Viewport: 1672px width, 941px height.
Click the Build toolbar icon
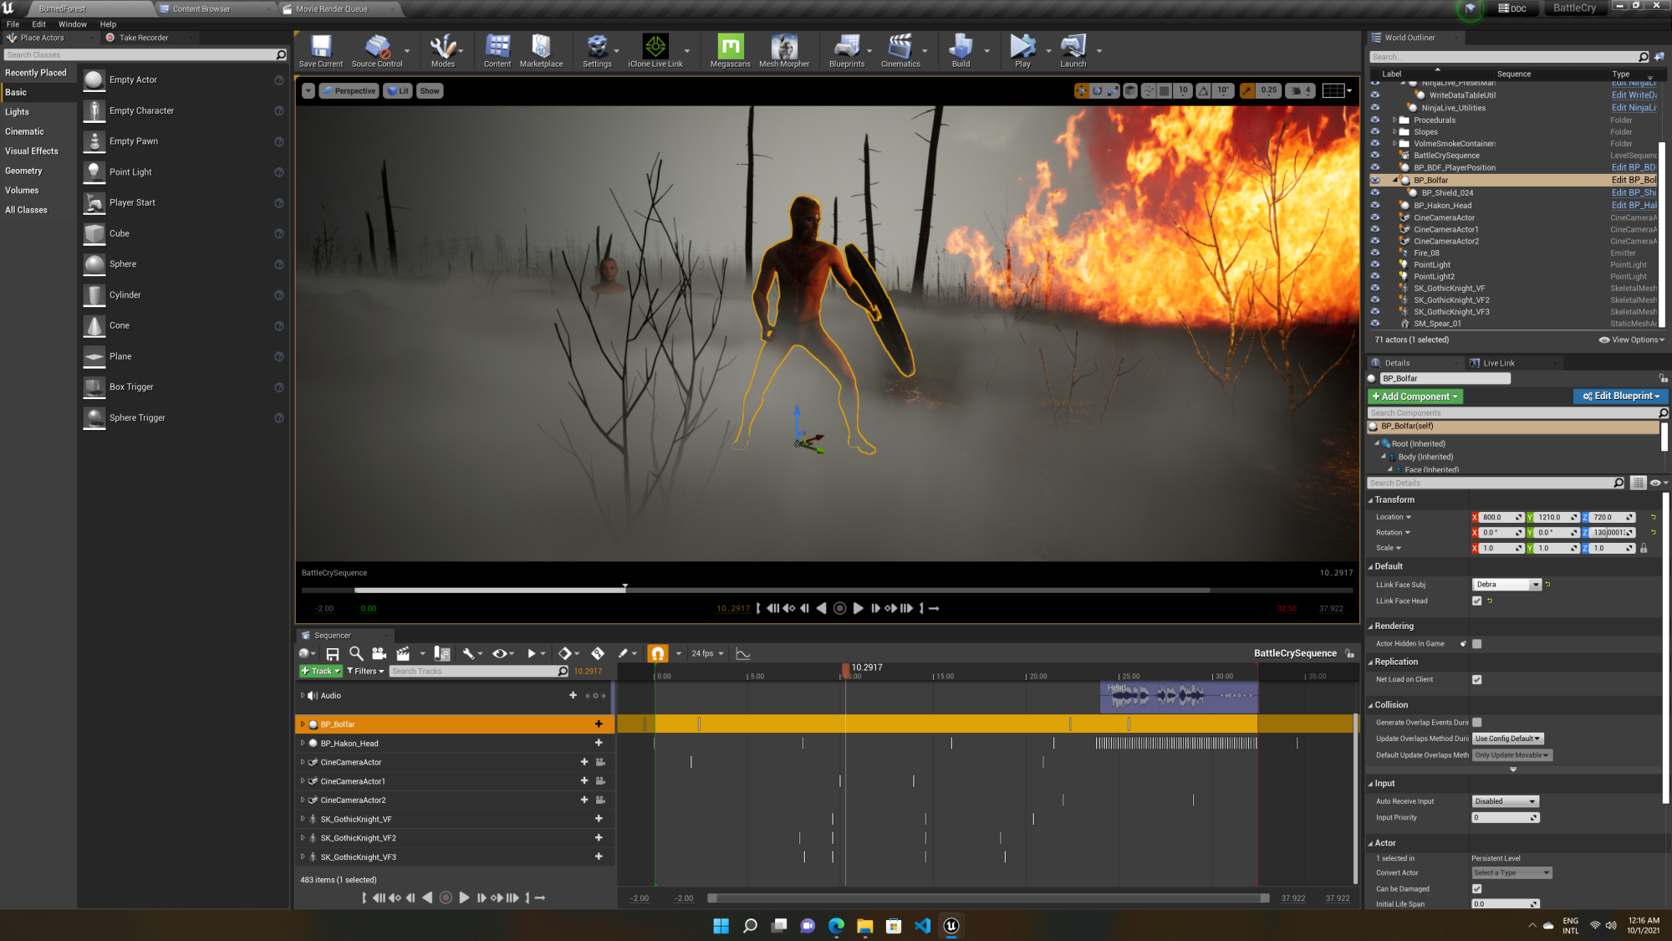pos(961,51)
